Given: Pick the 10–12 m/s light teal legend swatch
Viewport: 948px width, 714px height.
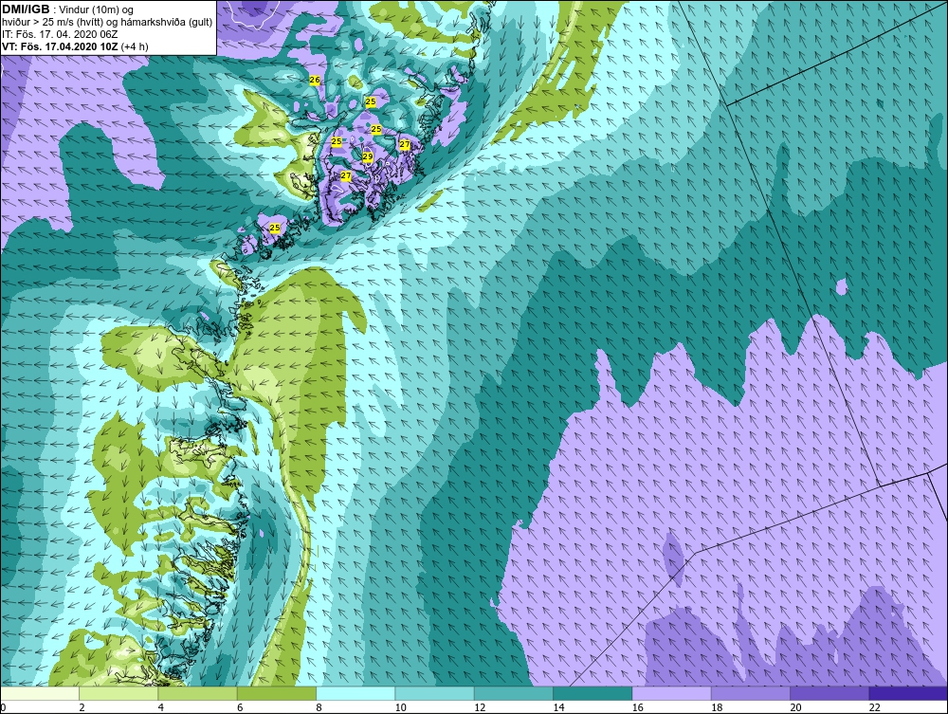Looking at the screenshot, I should pyautogui.click(x=435, y=693).
